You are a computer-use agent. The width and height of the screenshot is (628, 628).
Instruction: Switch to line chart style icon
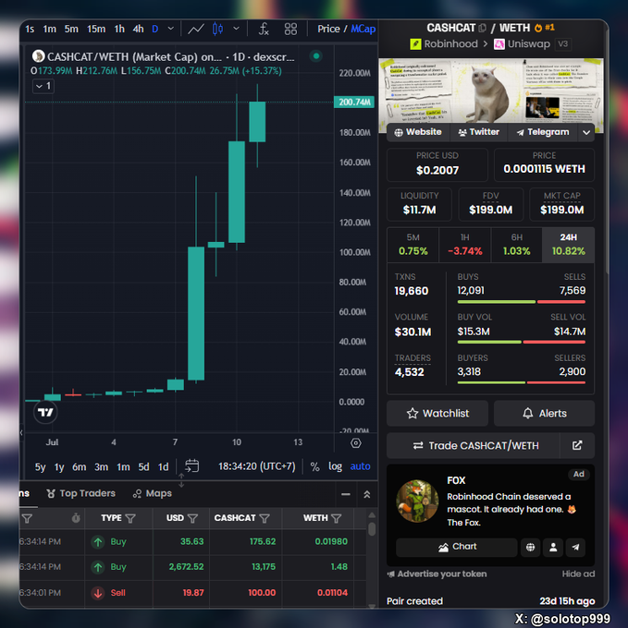[x=196, y=30]
